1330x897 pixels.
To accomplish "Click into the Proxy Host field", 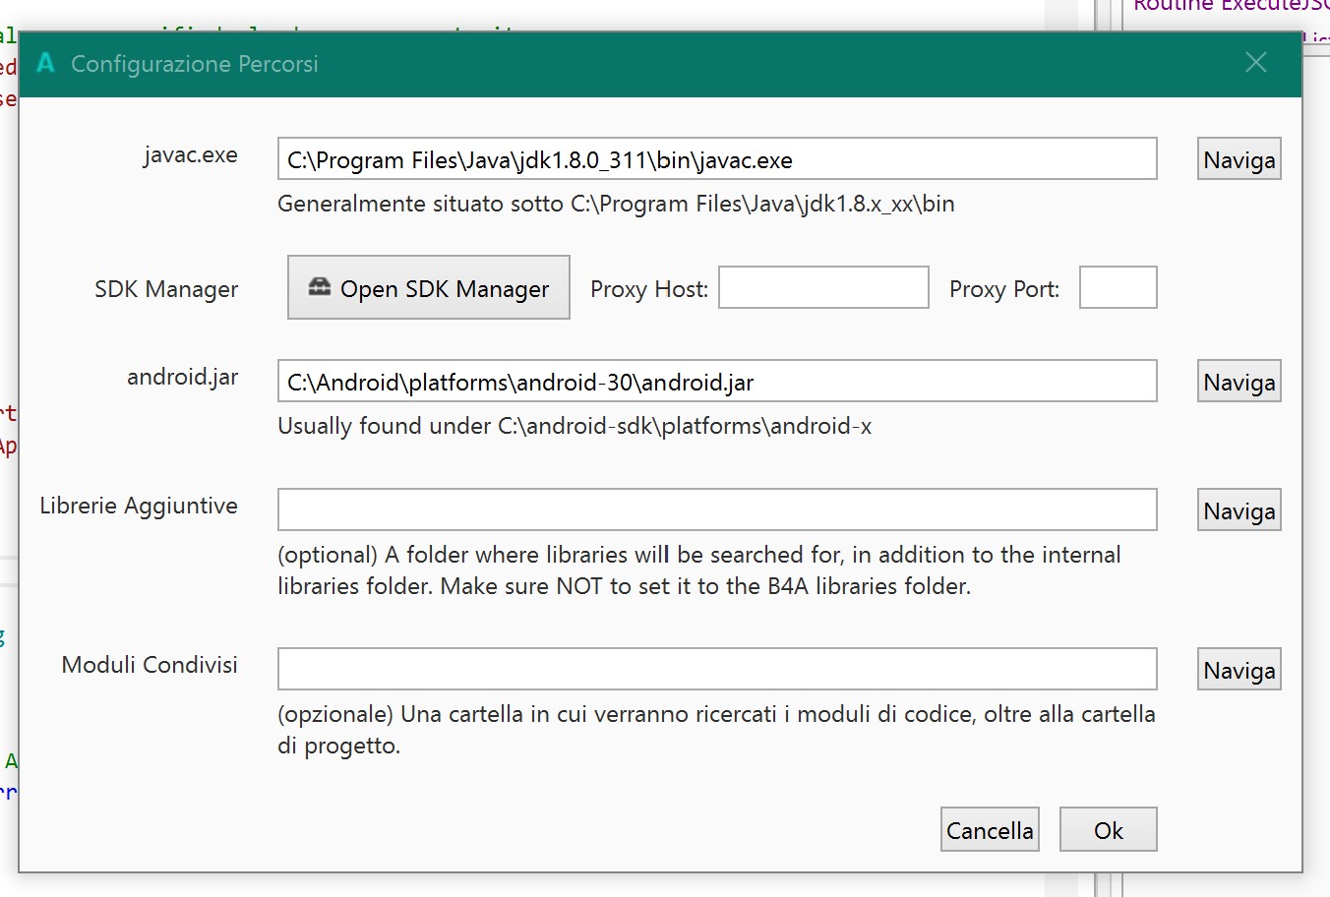I will (823, 287).
